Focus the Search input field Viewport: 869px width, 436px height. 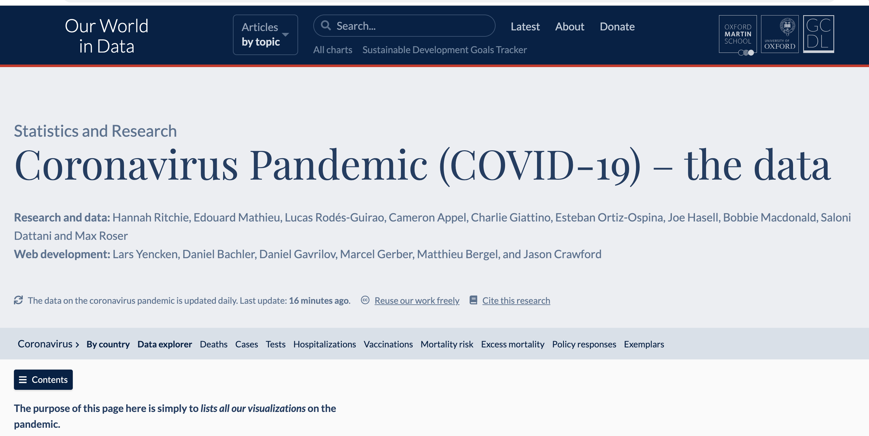click(x=404, y=26)
